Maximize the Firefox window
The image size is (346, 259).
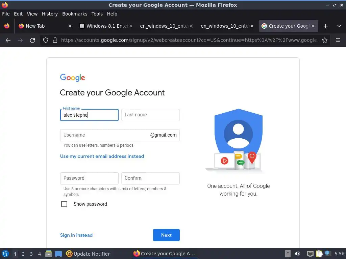[x=335, y=5]
